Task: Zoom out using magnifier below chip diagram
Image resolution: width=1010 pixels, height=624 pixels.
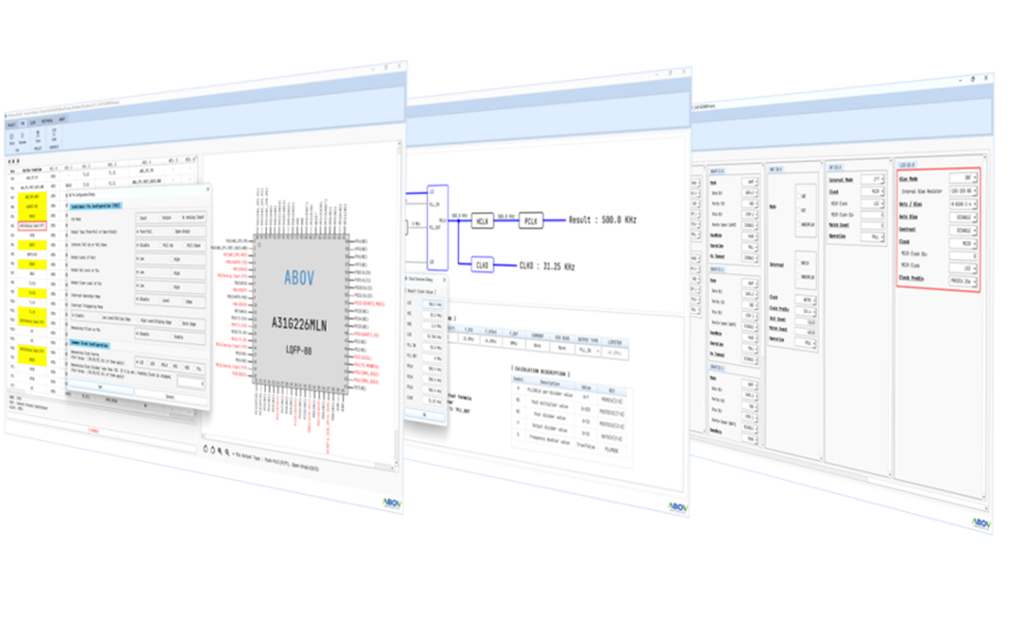Action: pos(227,451)
